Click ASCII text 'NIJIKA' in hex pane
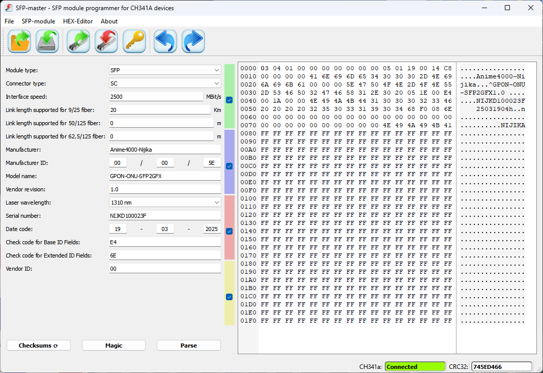Viewport: 543px width, 373px height. pos(513,125)
